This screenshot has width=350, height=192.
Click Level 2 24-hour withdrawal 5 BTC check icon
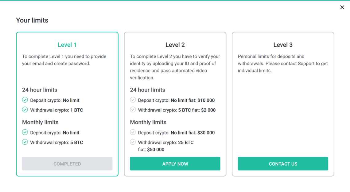(133, 110)
